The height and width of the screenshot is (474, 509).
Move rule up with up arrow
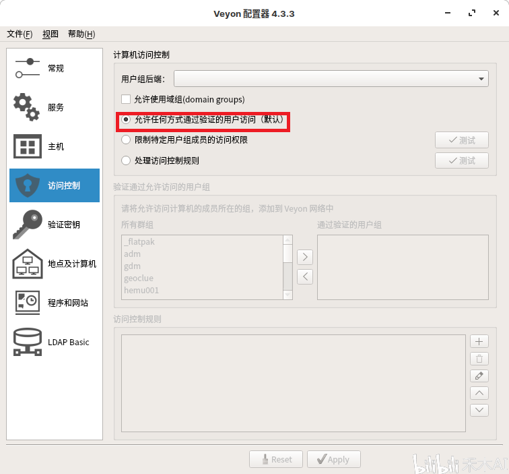(x=479, y=393)
